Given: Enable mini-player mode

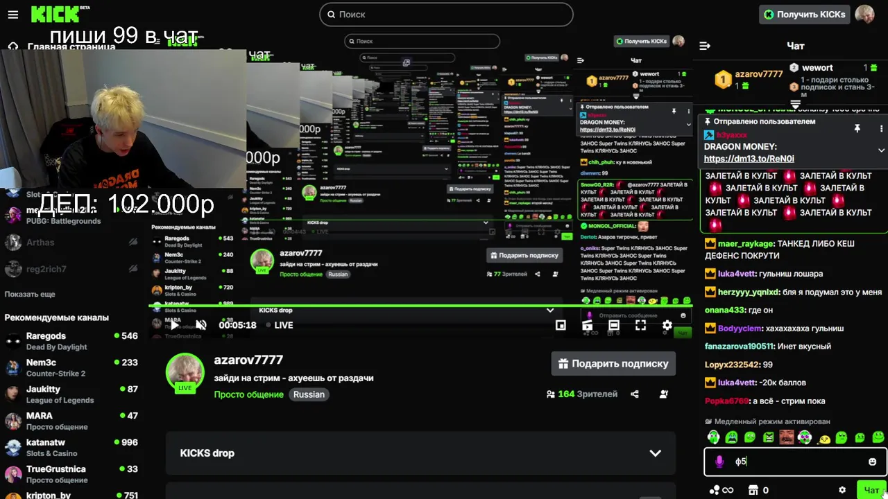Looking at the screenshot, I should click(x=561, y=325).
